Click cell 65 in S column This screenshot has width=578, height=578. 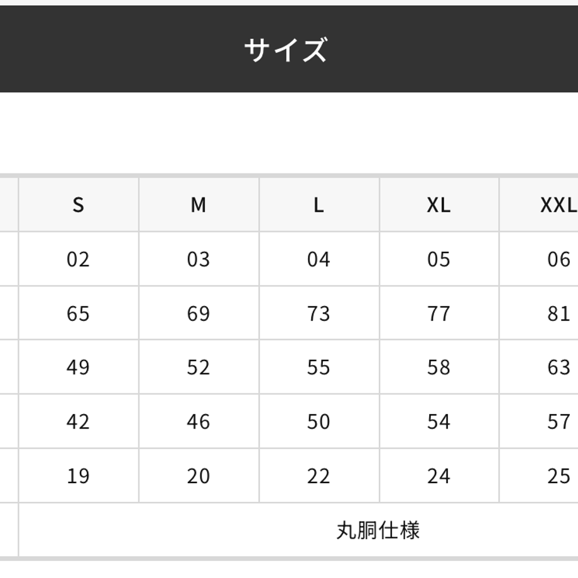[x=79, y=313]
